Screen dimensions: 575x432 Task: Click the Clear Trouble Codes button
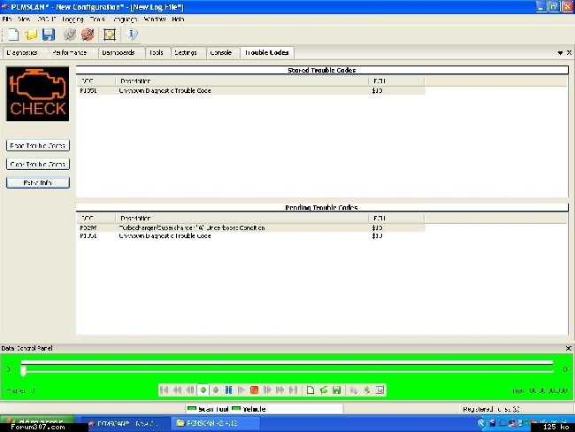(38, 164)
